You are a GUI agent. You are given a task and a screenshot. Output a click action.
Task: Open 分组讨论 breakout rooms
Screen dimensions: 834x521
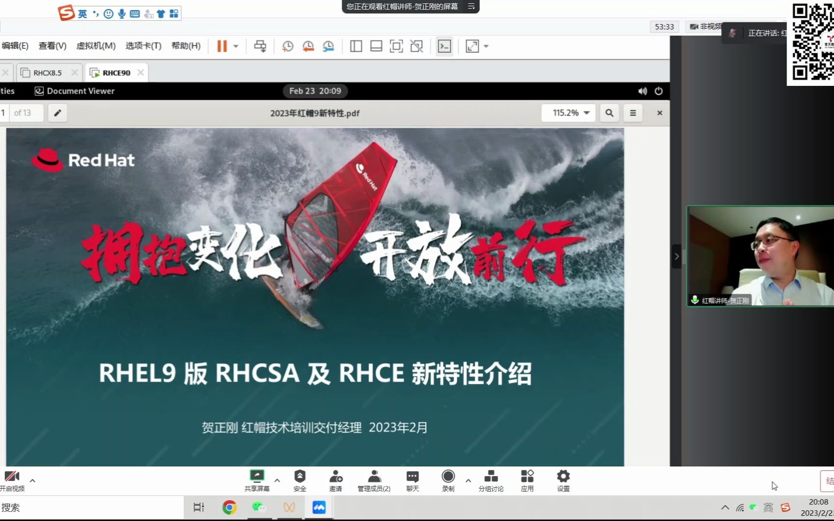[x=491, y=481]
